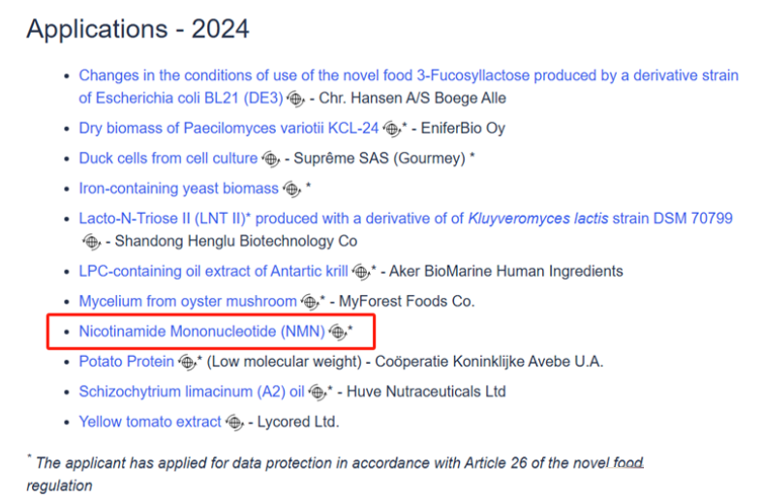Open Iron-containing yeast biomass link
This screenshot has height=499, width=761.
pyautogui.click(x=178, y=189)
